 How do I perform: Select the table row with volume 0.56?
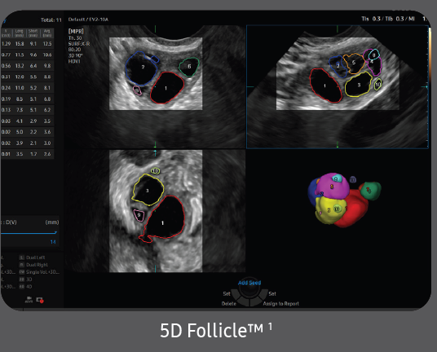click(x=27, y=66)
